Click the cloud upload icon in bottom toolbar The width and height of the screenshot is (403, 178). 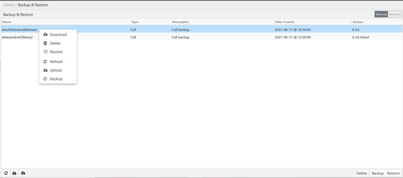point(15,173)
